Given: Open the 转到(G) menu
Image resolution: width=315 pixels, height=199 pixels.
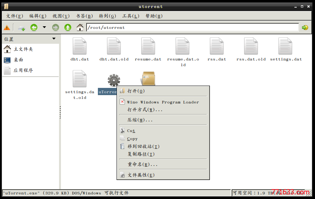Looking at the screenshot, I should (x=107, y=16).
